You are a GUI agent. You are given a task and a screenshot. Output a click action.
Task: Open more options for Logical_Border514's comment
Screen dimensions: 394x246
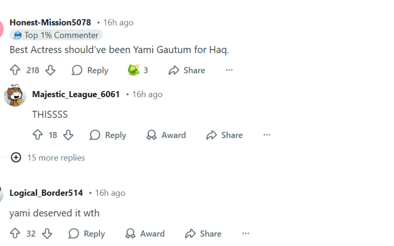pos(245,234)
